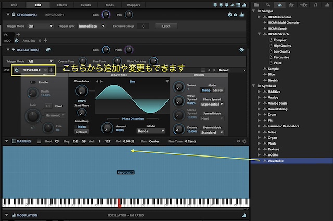Collapse the IRCAM Stretch tree node
This screenshot has width=333, height=221.
[x=260, y=34]
